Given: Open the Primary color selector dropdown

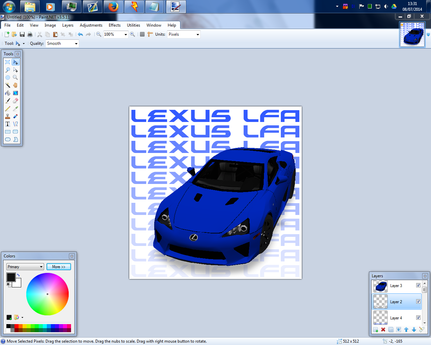Looking at the screenshot, I should (x=25, y=267).
